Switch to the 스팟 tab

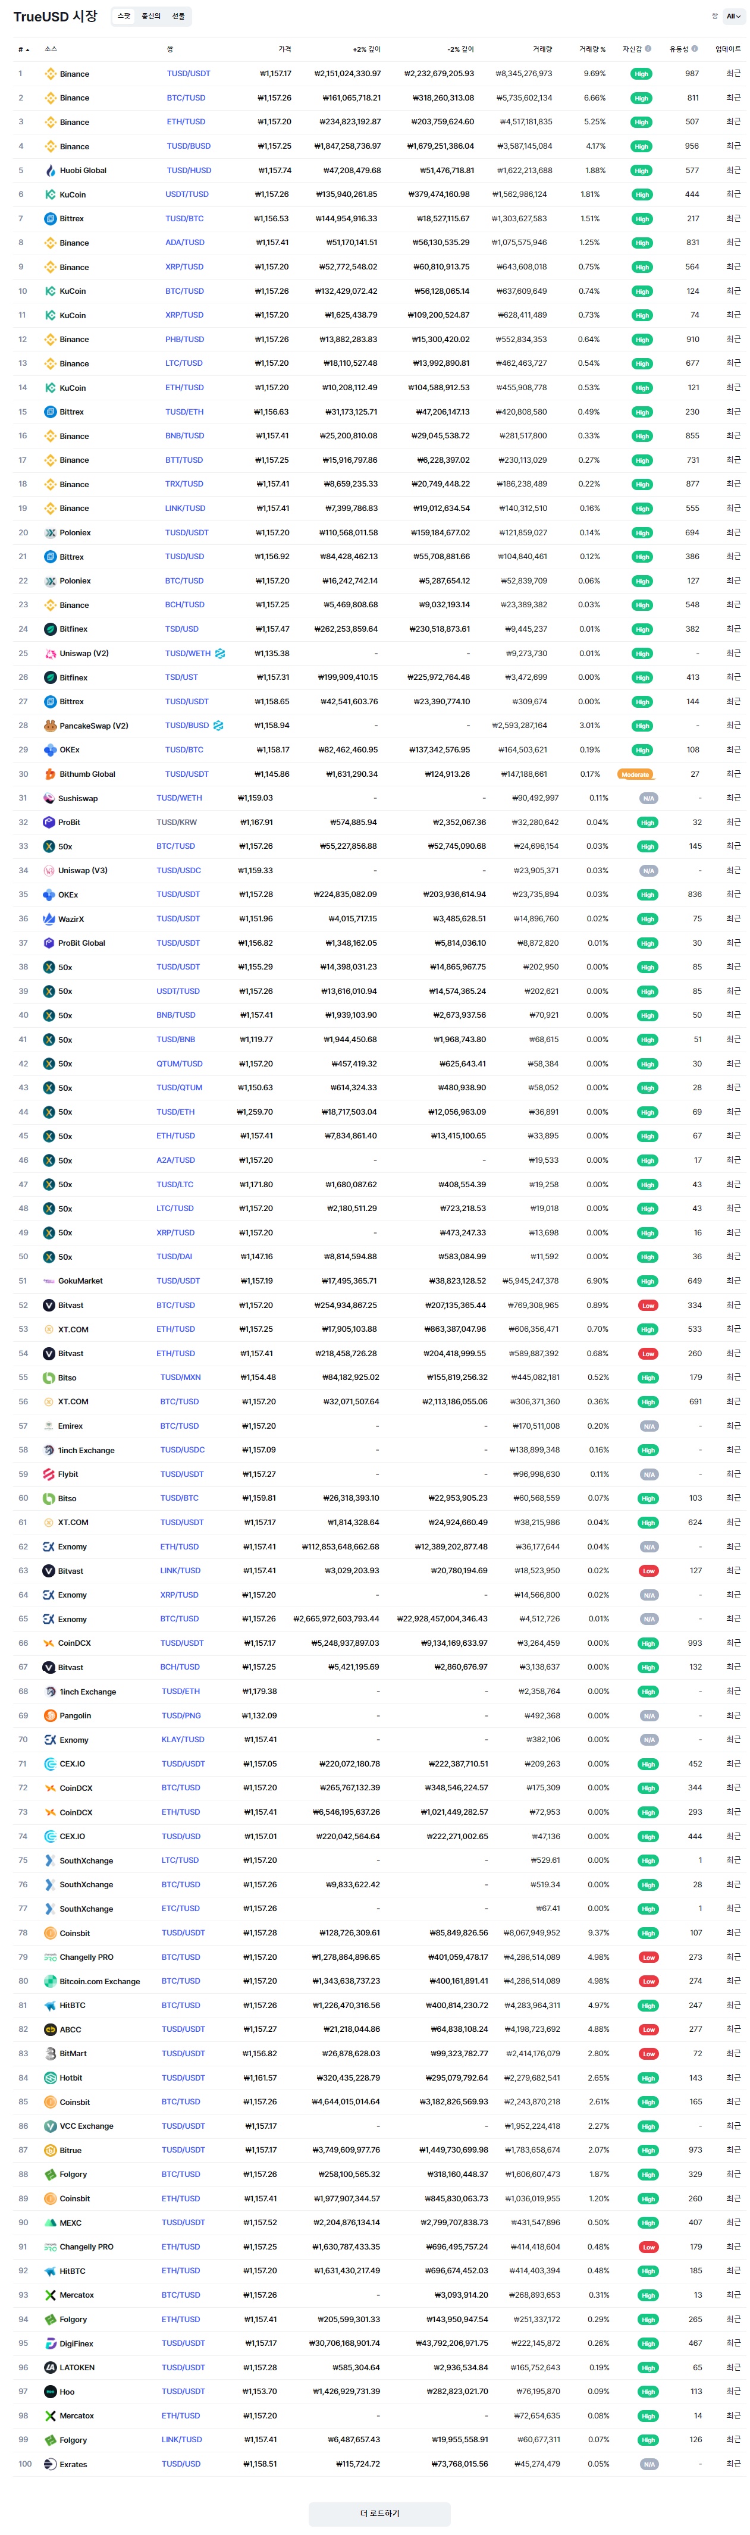[124, 15]
